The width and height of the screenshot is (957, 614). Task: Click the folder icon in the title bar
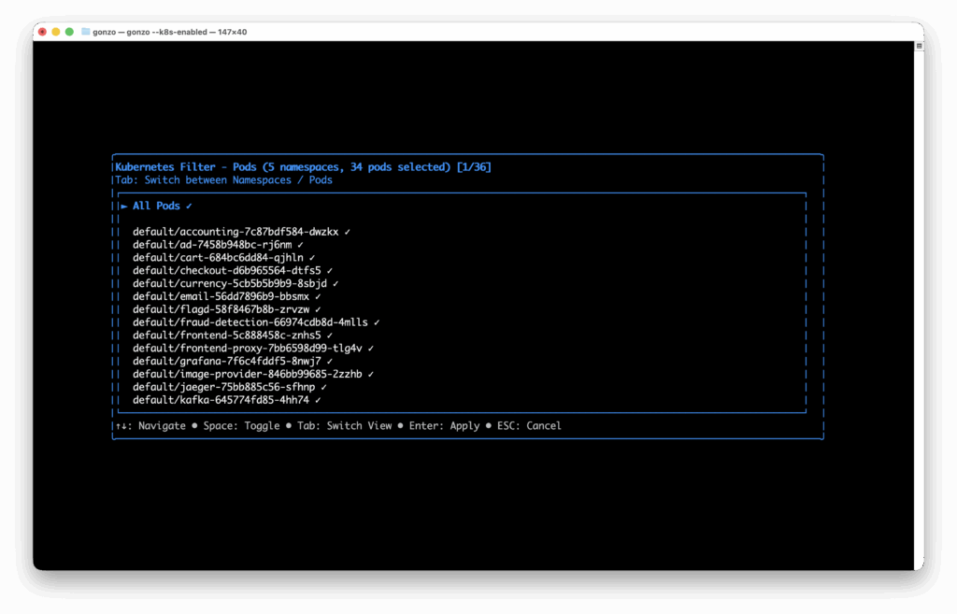[x=86, y=32]
